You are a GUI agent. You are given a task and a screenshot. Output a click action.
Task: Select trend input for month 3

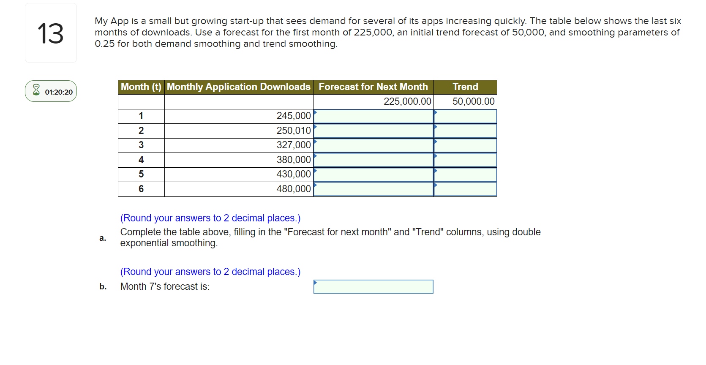465,145
